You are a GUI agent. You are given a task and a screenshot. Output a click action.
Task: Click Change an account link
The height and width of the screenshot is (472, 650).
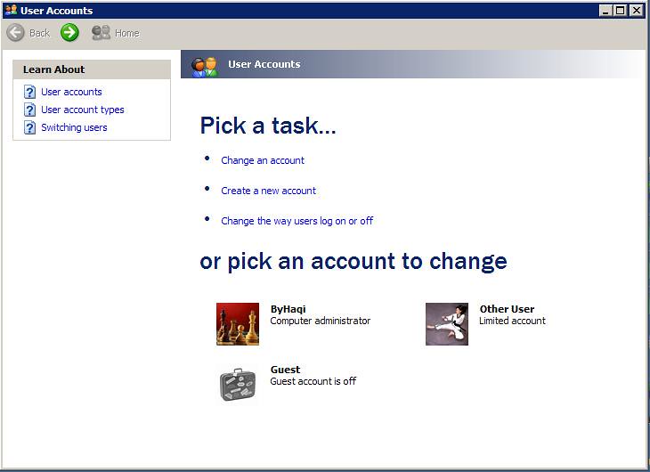point(263,160)
